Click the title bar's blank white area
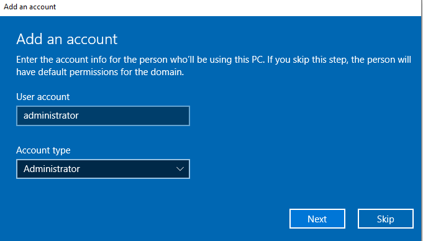Screen dimensions: 423x241 click(237, 7)
